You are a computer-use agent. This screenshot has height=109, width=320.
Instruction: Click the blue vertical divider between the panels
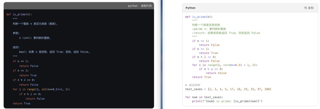tap(162, 54)
